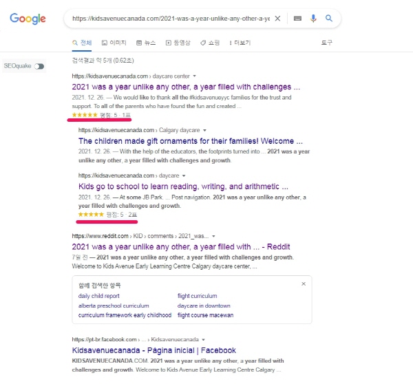The height and width of the screenshot is (384, 413).
Task: Open result 'The children made gift ornaments'
Action: click(x=191, y=141)
